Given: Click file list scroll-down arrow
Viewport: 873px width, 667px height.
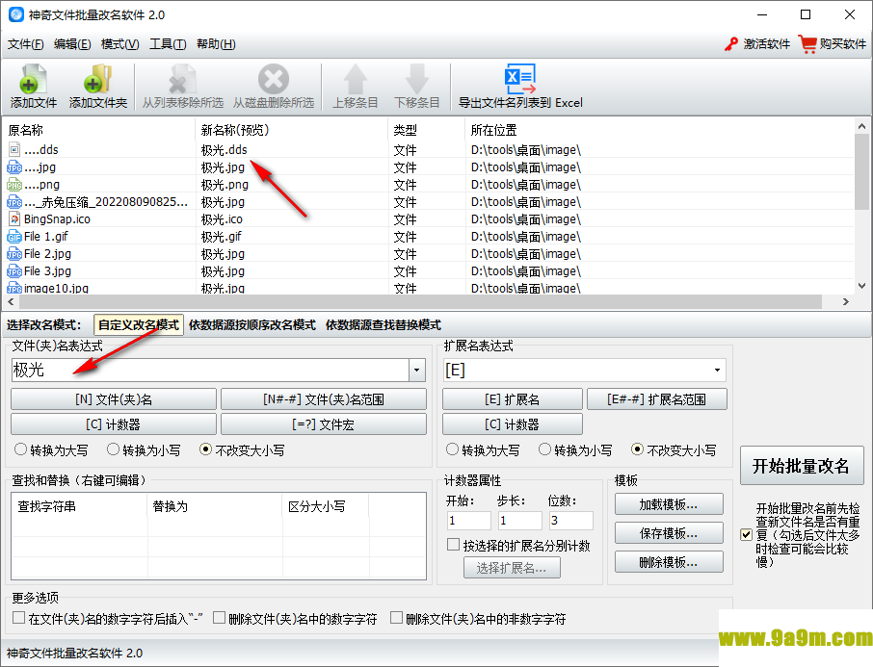Looking at the screenshot, I should [861, 286].
